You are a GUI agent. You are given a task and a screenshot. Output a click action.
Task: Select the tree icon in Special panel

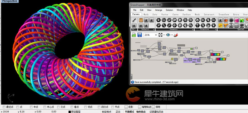pos(242,25)
